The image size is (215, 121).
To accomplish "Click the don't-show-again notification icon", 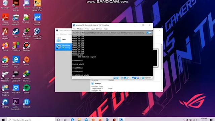I will click(x=150, y=33).
